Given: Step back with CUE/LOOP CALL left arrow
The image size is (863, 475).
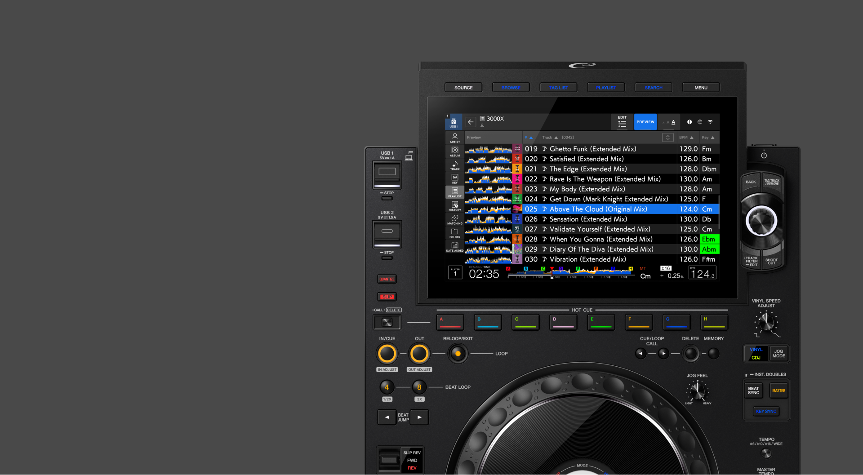Looking at the screenshot, I should [641, 354].
